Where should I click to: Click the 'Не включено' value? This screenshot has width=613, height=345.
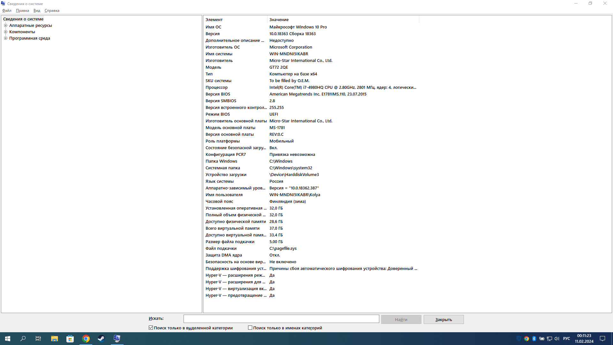283,262
